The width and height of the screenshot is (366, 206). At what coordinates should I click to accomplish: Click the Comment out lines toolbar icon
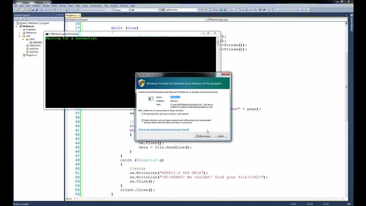point(269,10)
